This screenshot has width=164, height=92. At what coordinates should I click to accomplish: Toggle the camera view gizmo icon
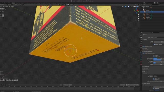point(138,19)
